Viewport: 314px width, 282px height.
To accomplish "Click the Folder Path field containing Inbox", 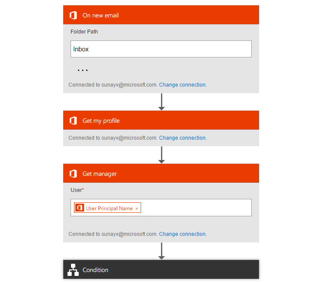I will click(x=161, y=49).
